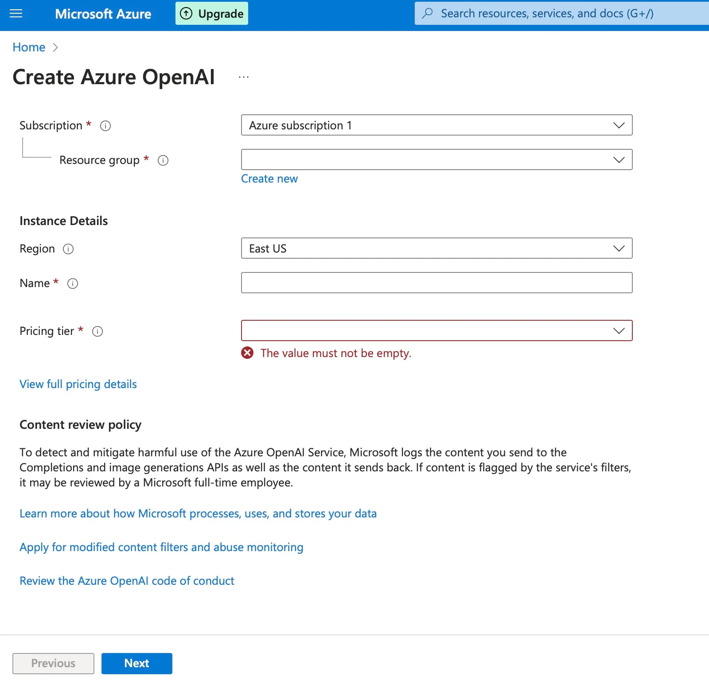Screen dimensions: 709x684
Task: Click the Upgrade icon in the top bar
Action: [x=186, y=13]
